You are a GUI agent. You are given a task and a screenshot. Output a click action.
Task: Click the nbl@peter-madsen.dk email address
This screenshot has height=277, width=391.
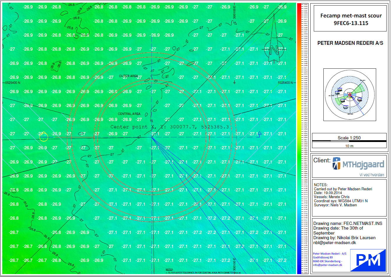[x=334, y=243]
